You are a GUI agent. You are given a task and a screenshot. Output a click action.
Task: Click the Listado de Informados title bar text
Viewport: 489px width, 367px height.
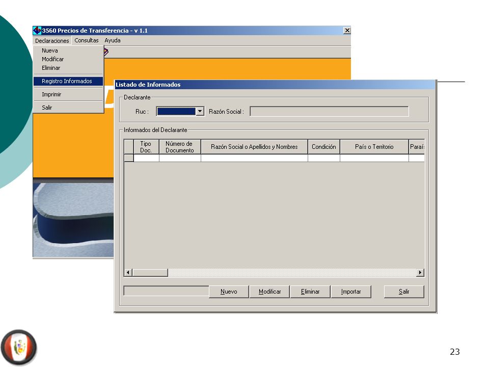148,85
